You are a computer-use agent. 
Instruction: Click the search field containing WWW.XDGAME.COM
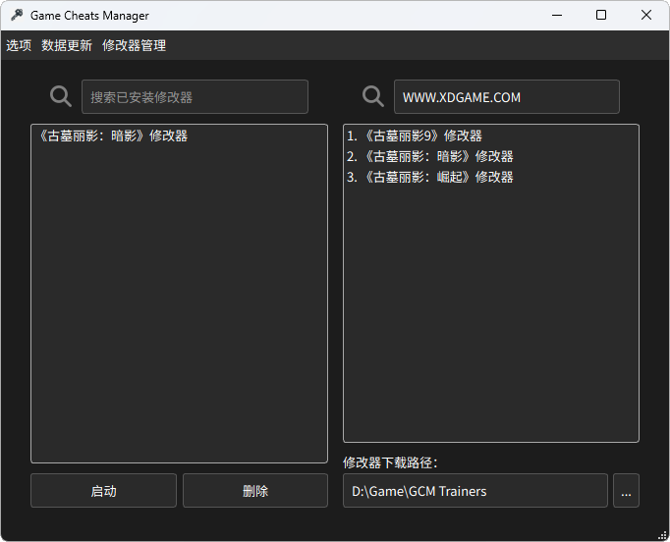pos(506,97)
